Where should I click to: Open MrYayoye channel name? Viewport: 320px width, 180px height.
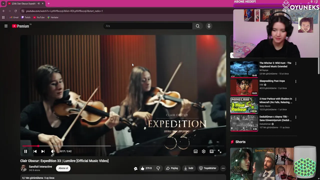click(x=264, y=70)
